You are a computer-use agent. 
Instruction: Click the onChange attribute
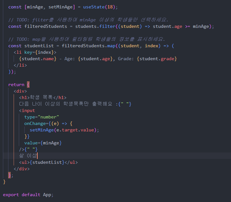tap(35, 123)
